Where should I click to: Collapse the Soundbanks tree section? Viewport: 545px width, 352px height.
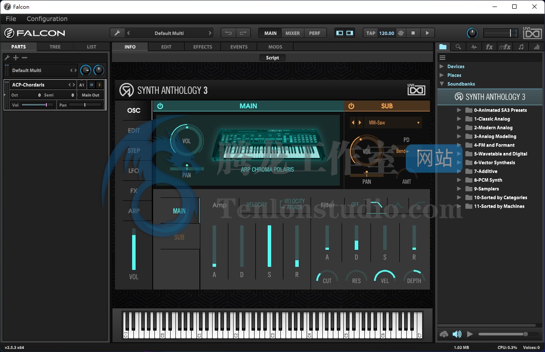pyautogui.click(x=442, y=84)
